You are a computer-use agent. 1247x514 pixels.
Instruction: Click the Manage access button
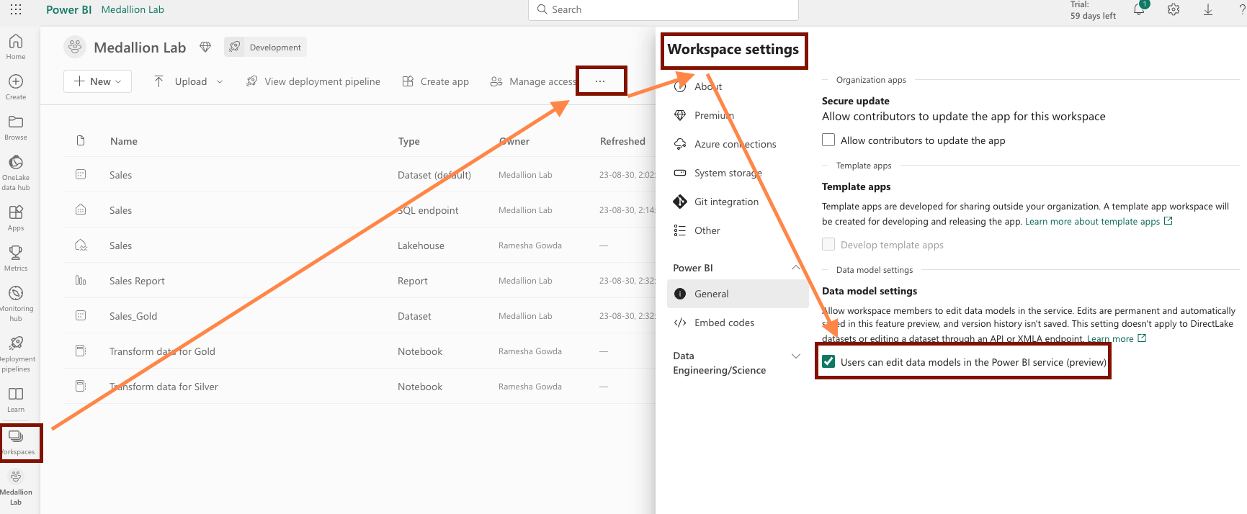tap(533, 81)
